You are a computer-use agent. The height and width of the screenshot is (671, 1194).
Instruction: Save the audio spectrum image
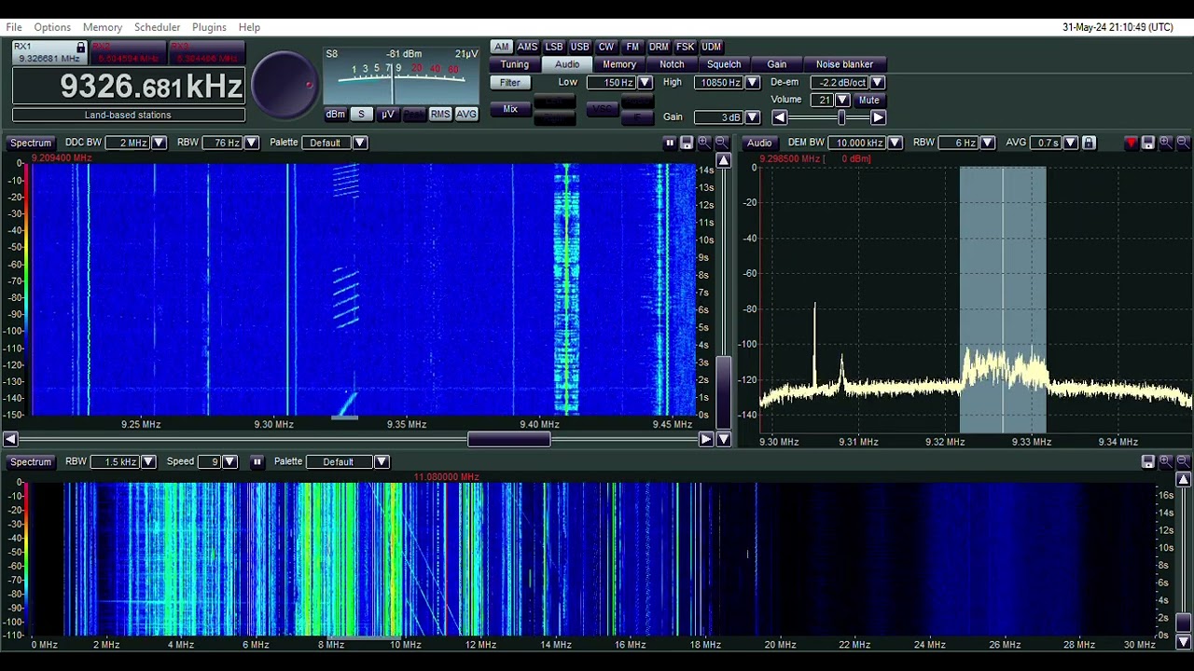[x=1148, y=143]
